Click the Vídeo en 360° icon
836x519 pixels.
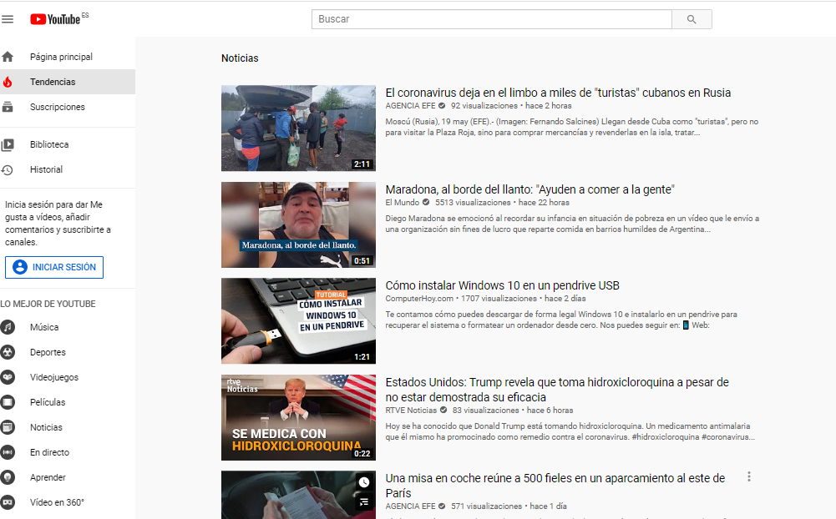(x=8, y=501)
